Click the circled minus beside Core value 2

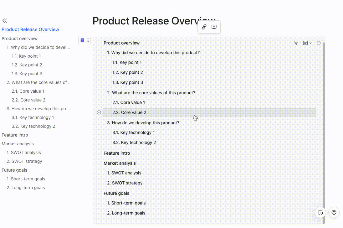99,112
